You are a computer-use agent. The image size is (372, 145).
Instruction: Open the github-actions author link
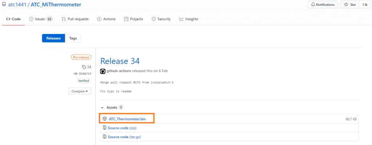(119, 71)
